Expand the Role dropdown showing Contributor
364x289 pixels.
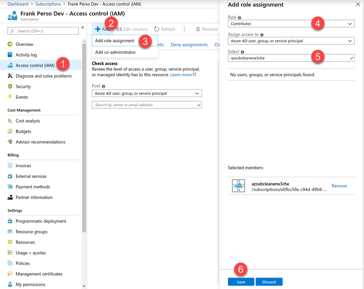(291, 24)
